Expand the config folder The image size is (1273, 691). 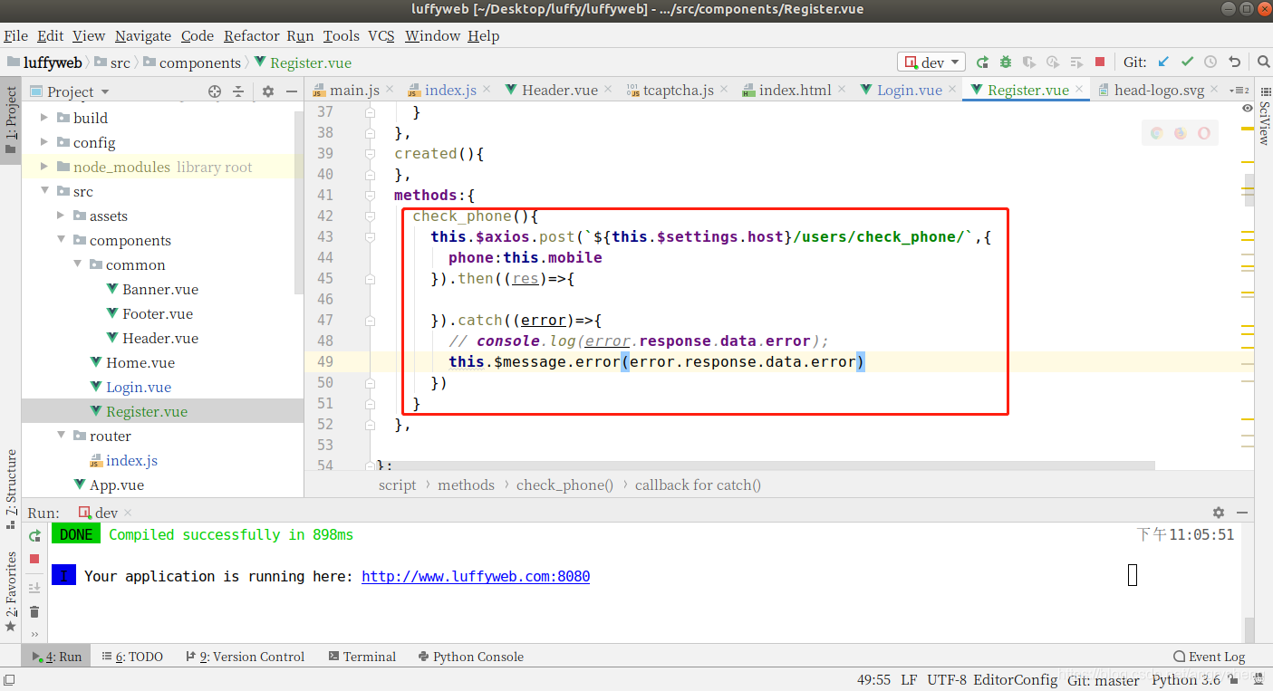[x=45, y=142]
